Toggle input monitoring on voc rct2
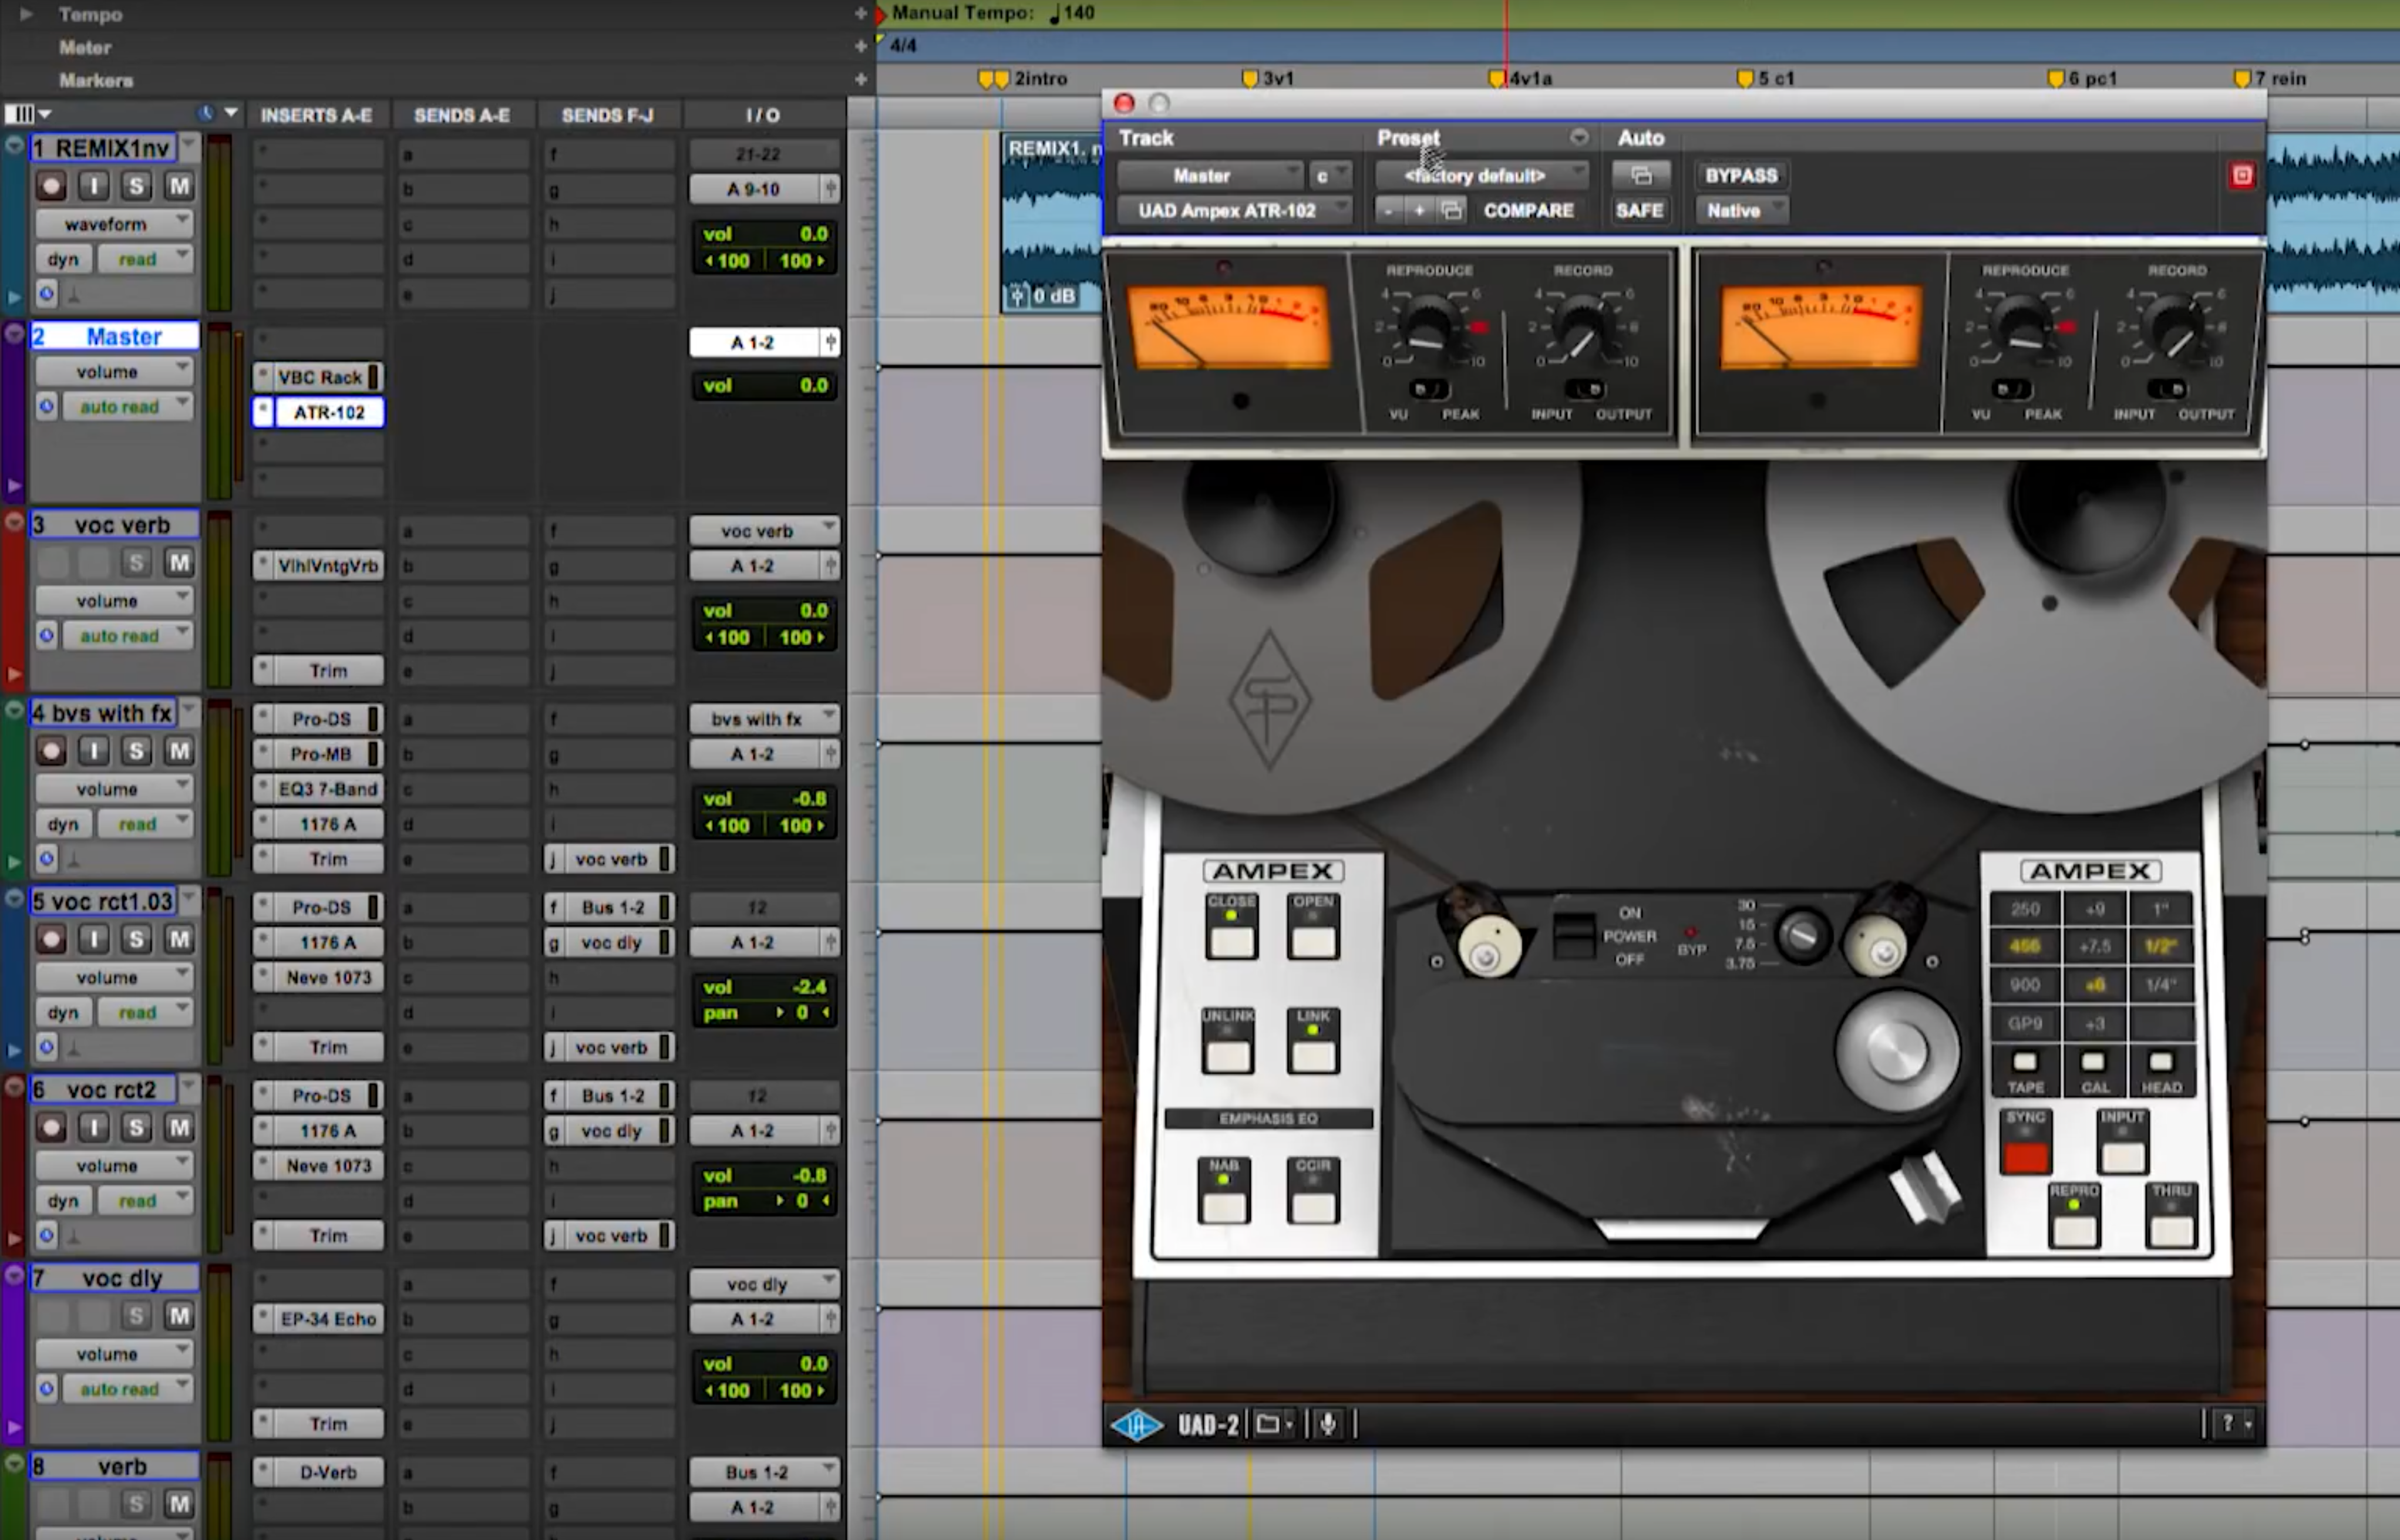This screenshot has height=1540, width=2400. click(94, 1127)
